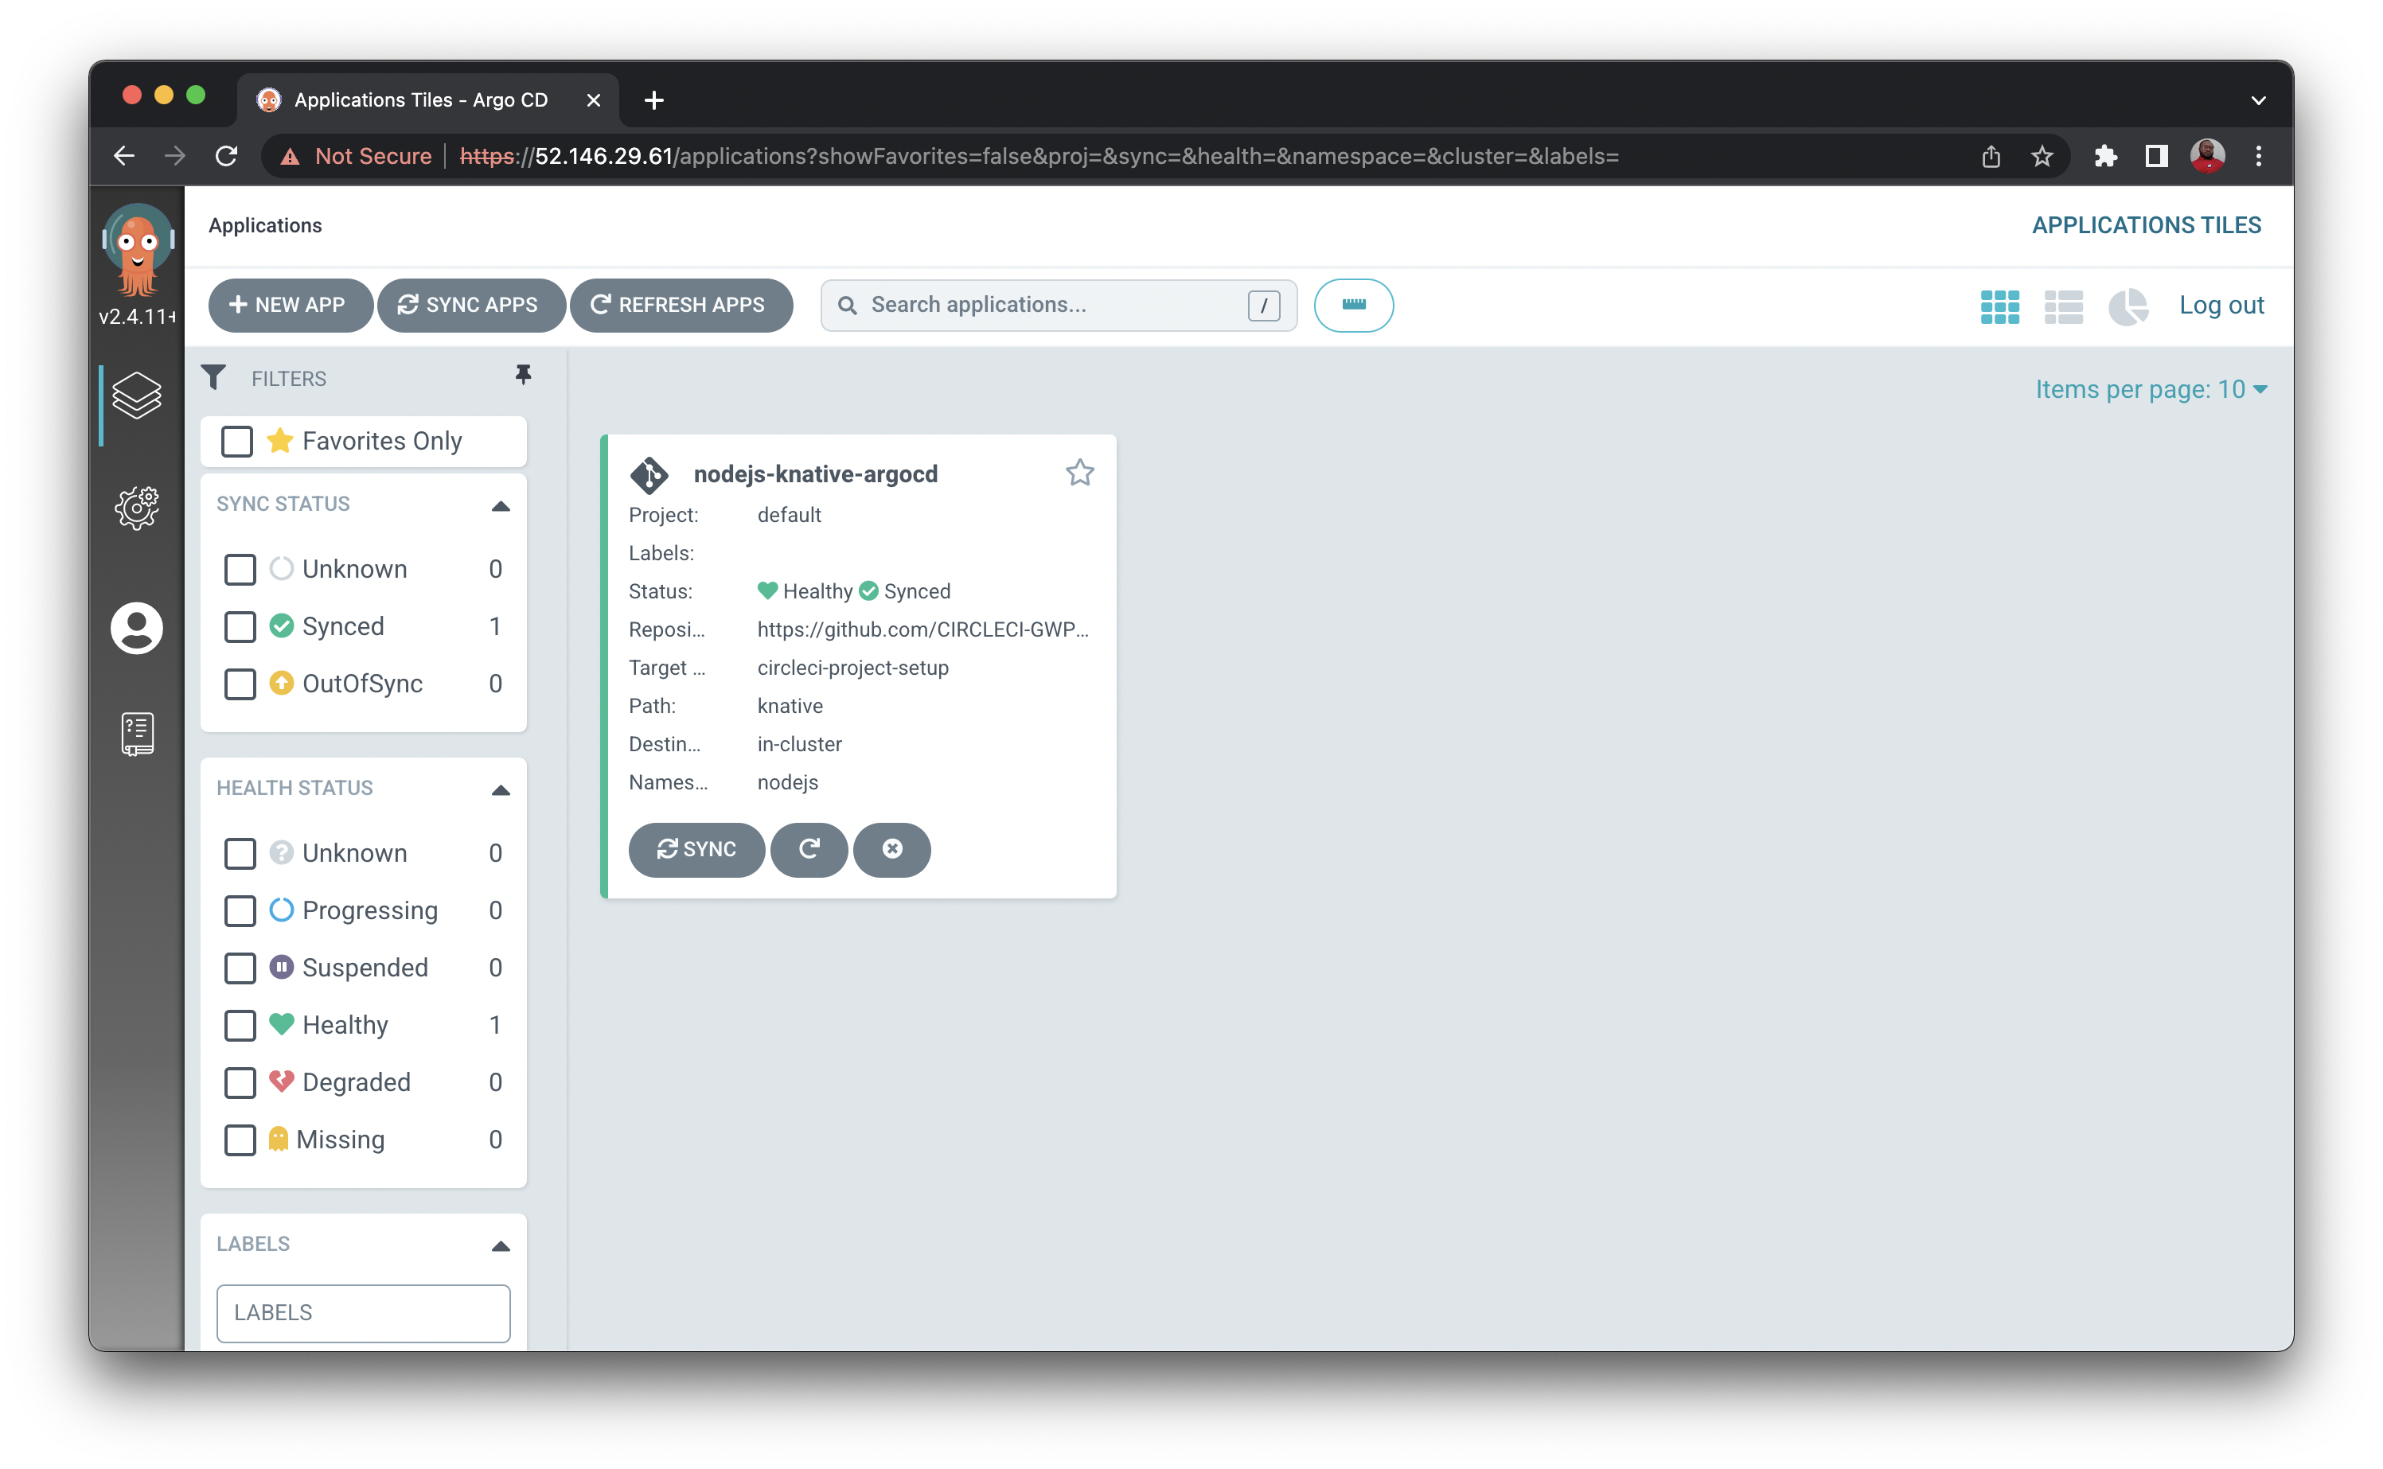
Task: Click the Log out link
Action: click(x=2221, y=304)
